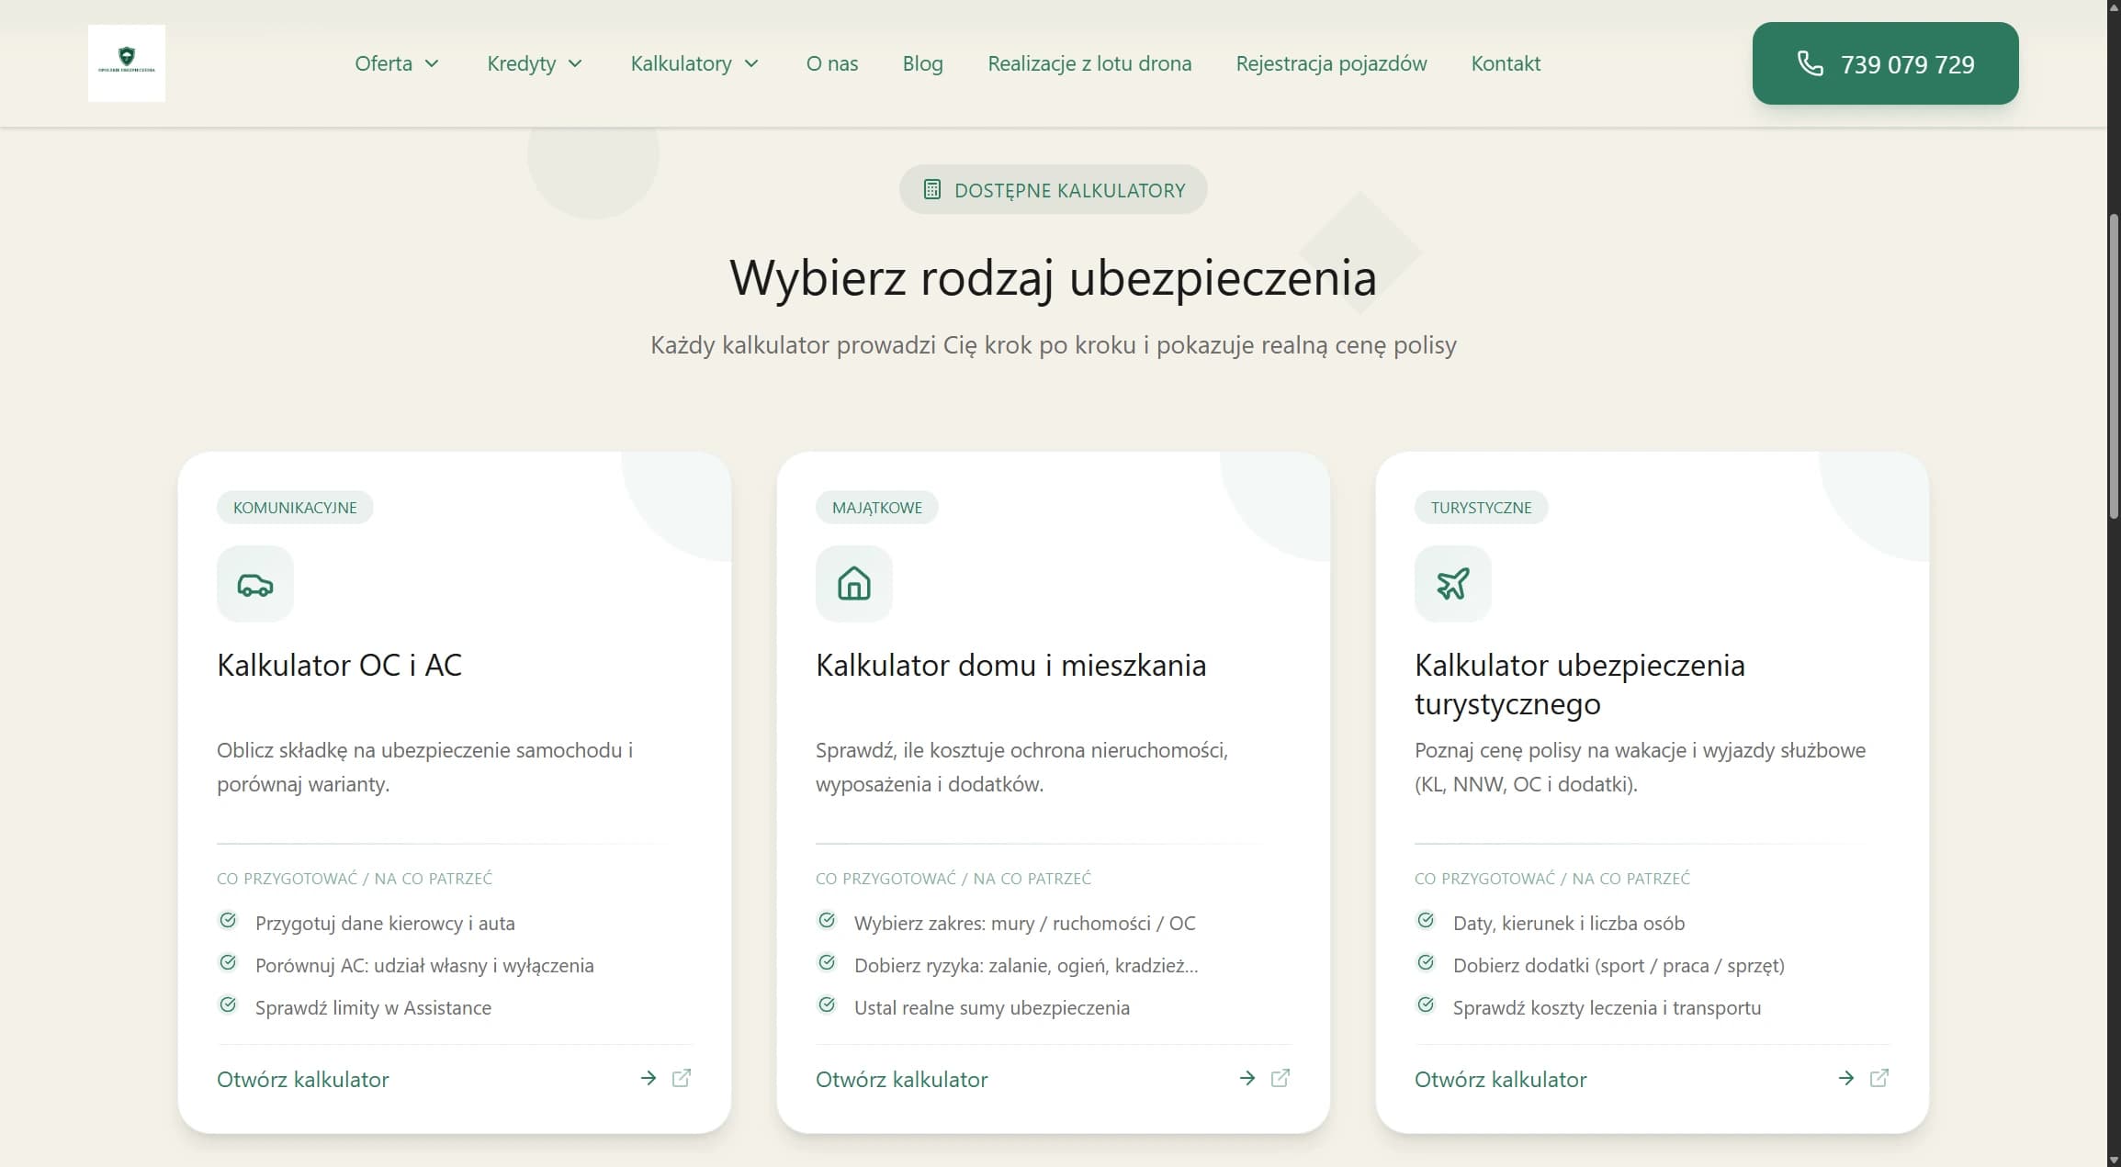Call the number 739 079 729

pyautogui.click(x=1885, y=63)
